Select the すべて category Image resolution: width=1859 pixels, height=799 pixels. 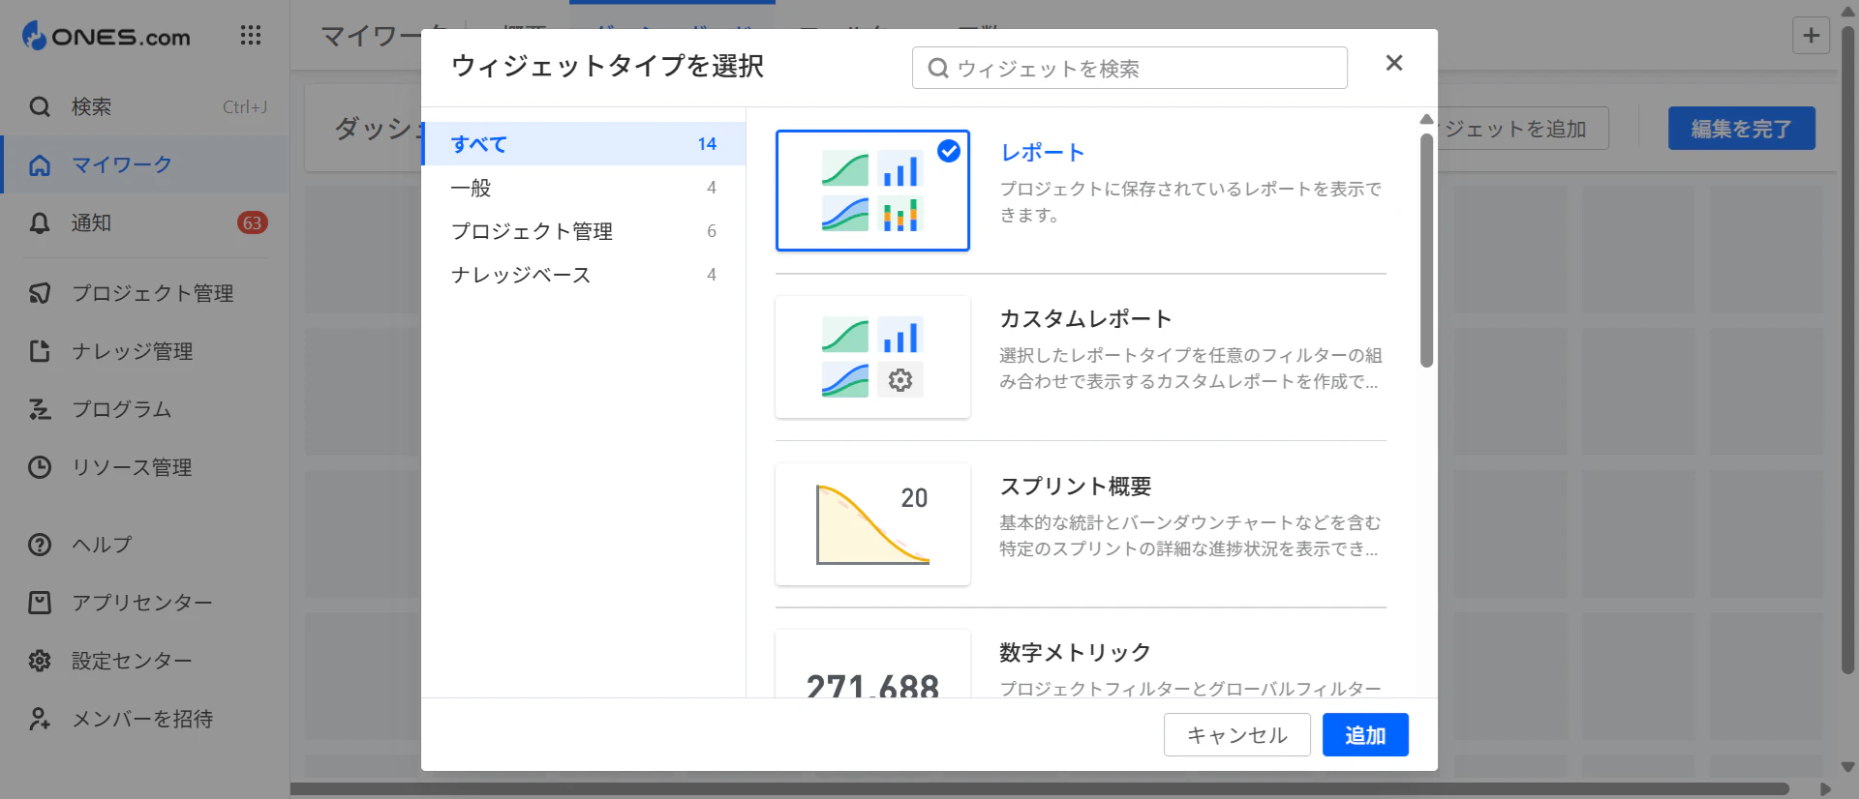pyautogui.click(x=584, y=144)
